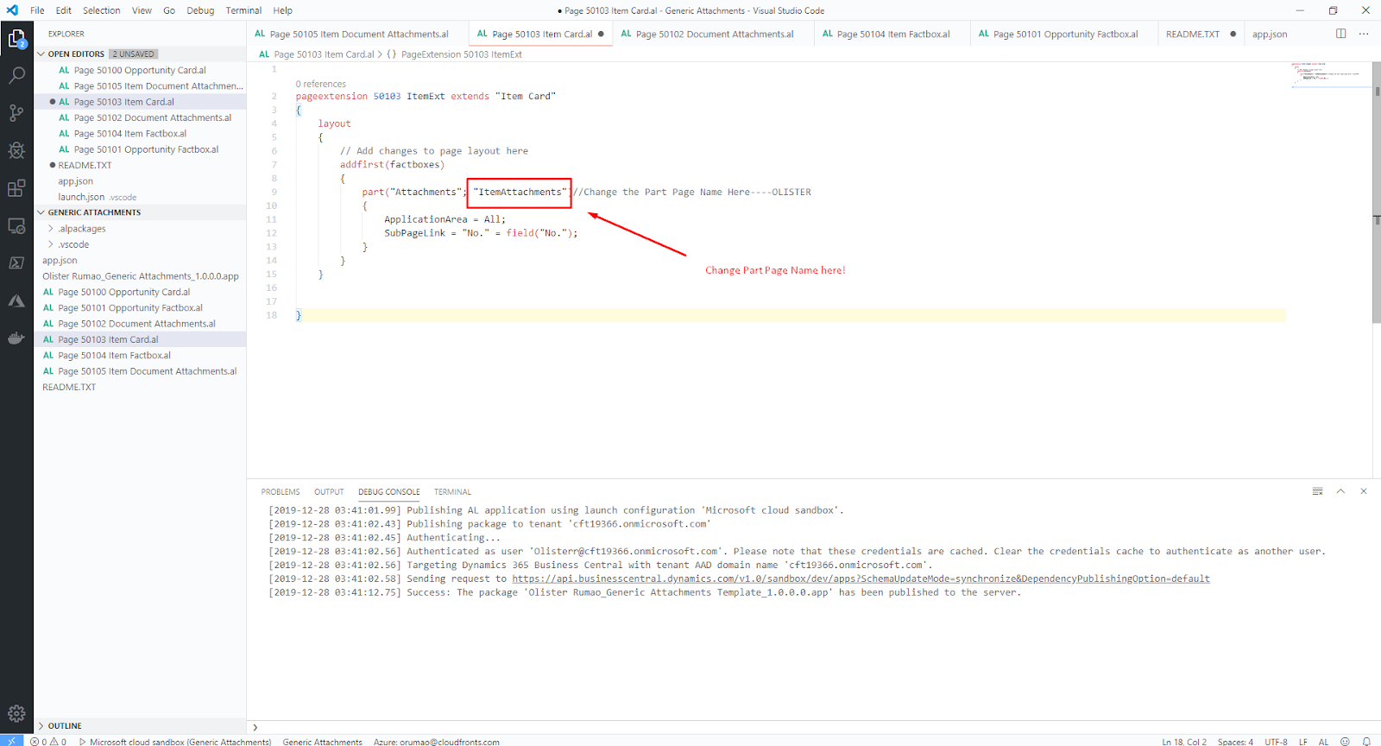
Task: Expand the Outline section
Action: pyautogui.click(x=41, y=726)
